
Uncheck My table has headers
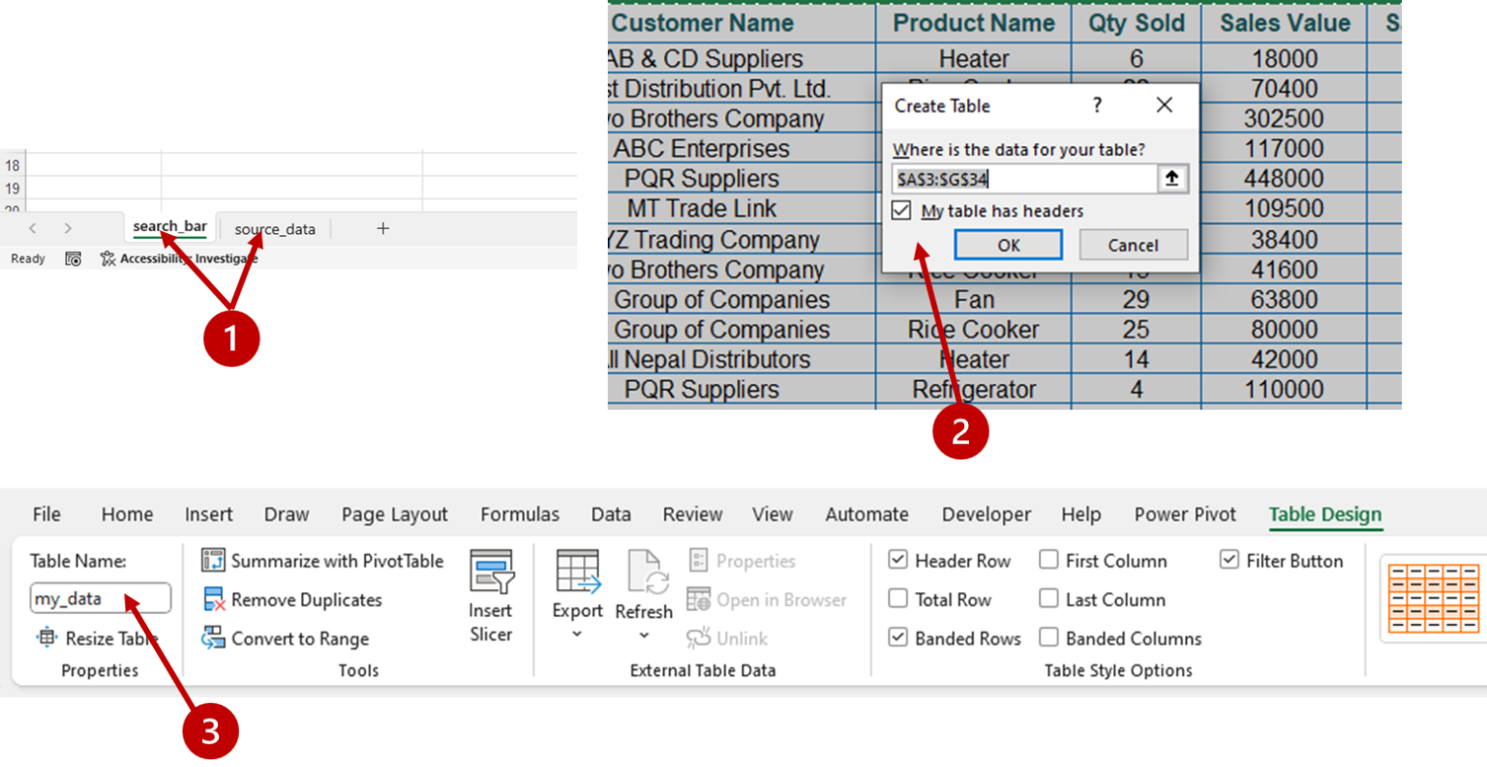(x=901, y=210)
